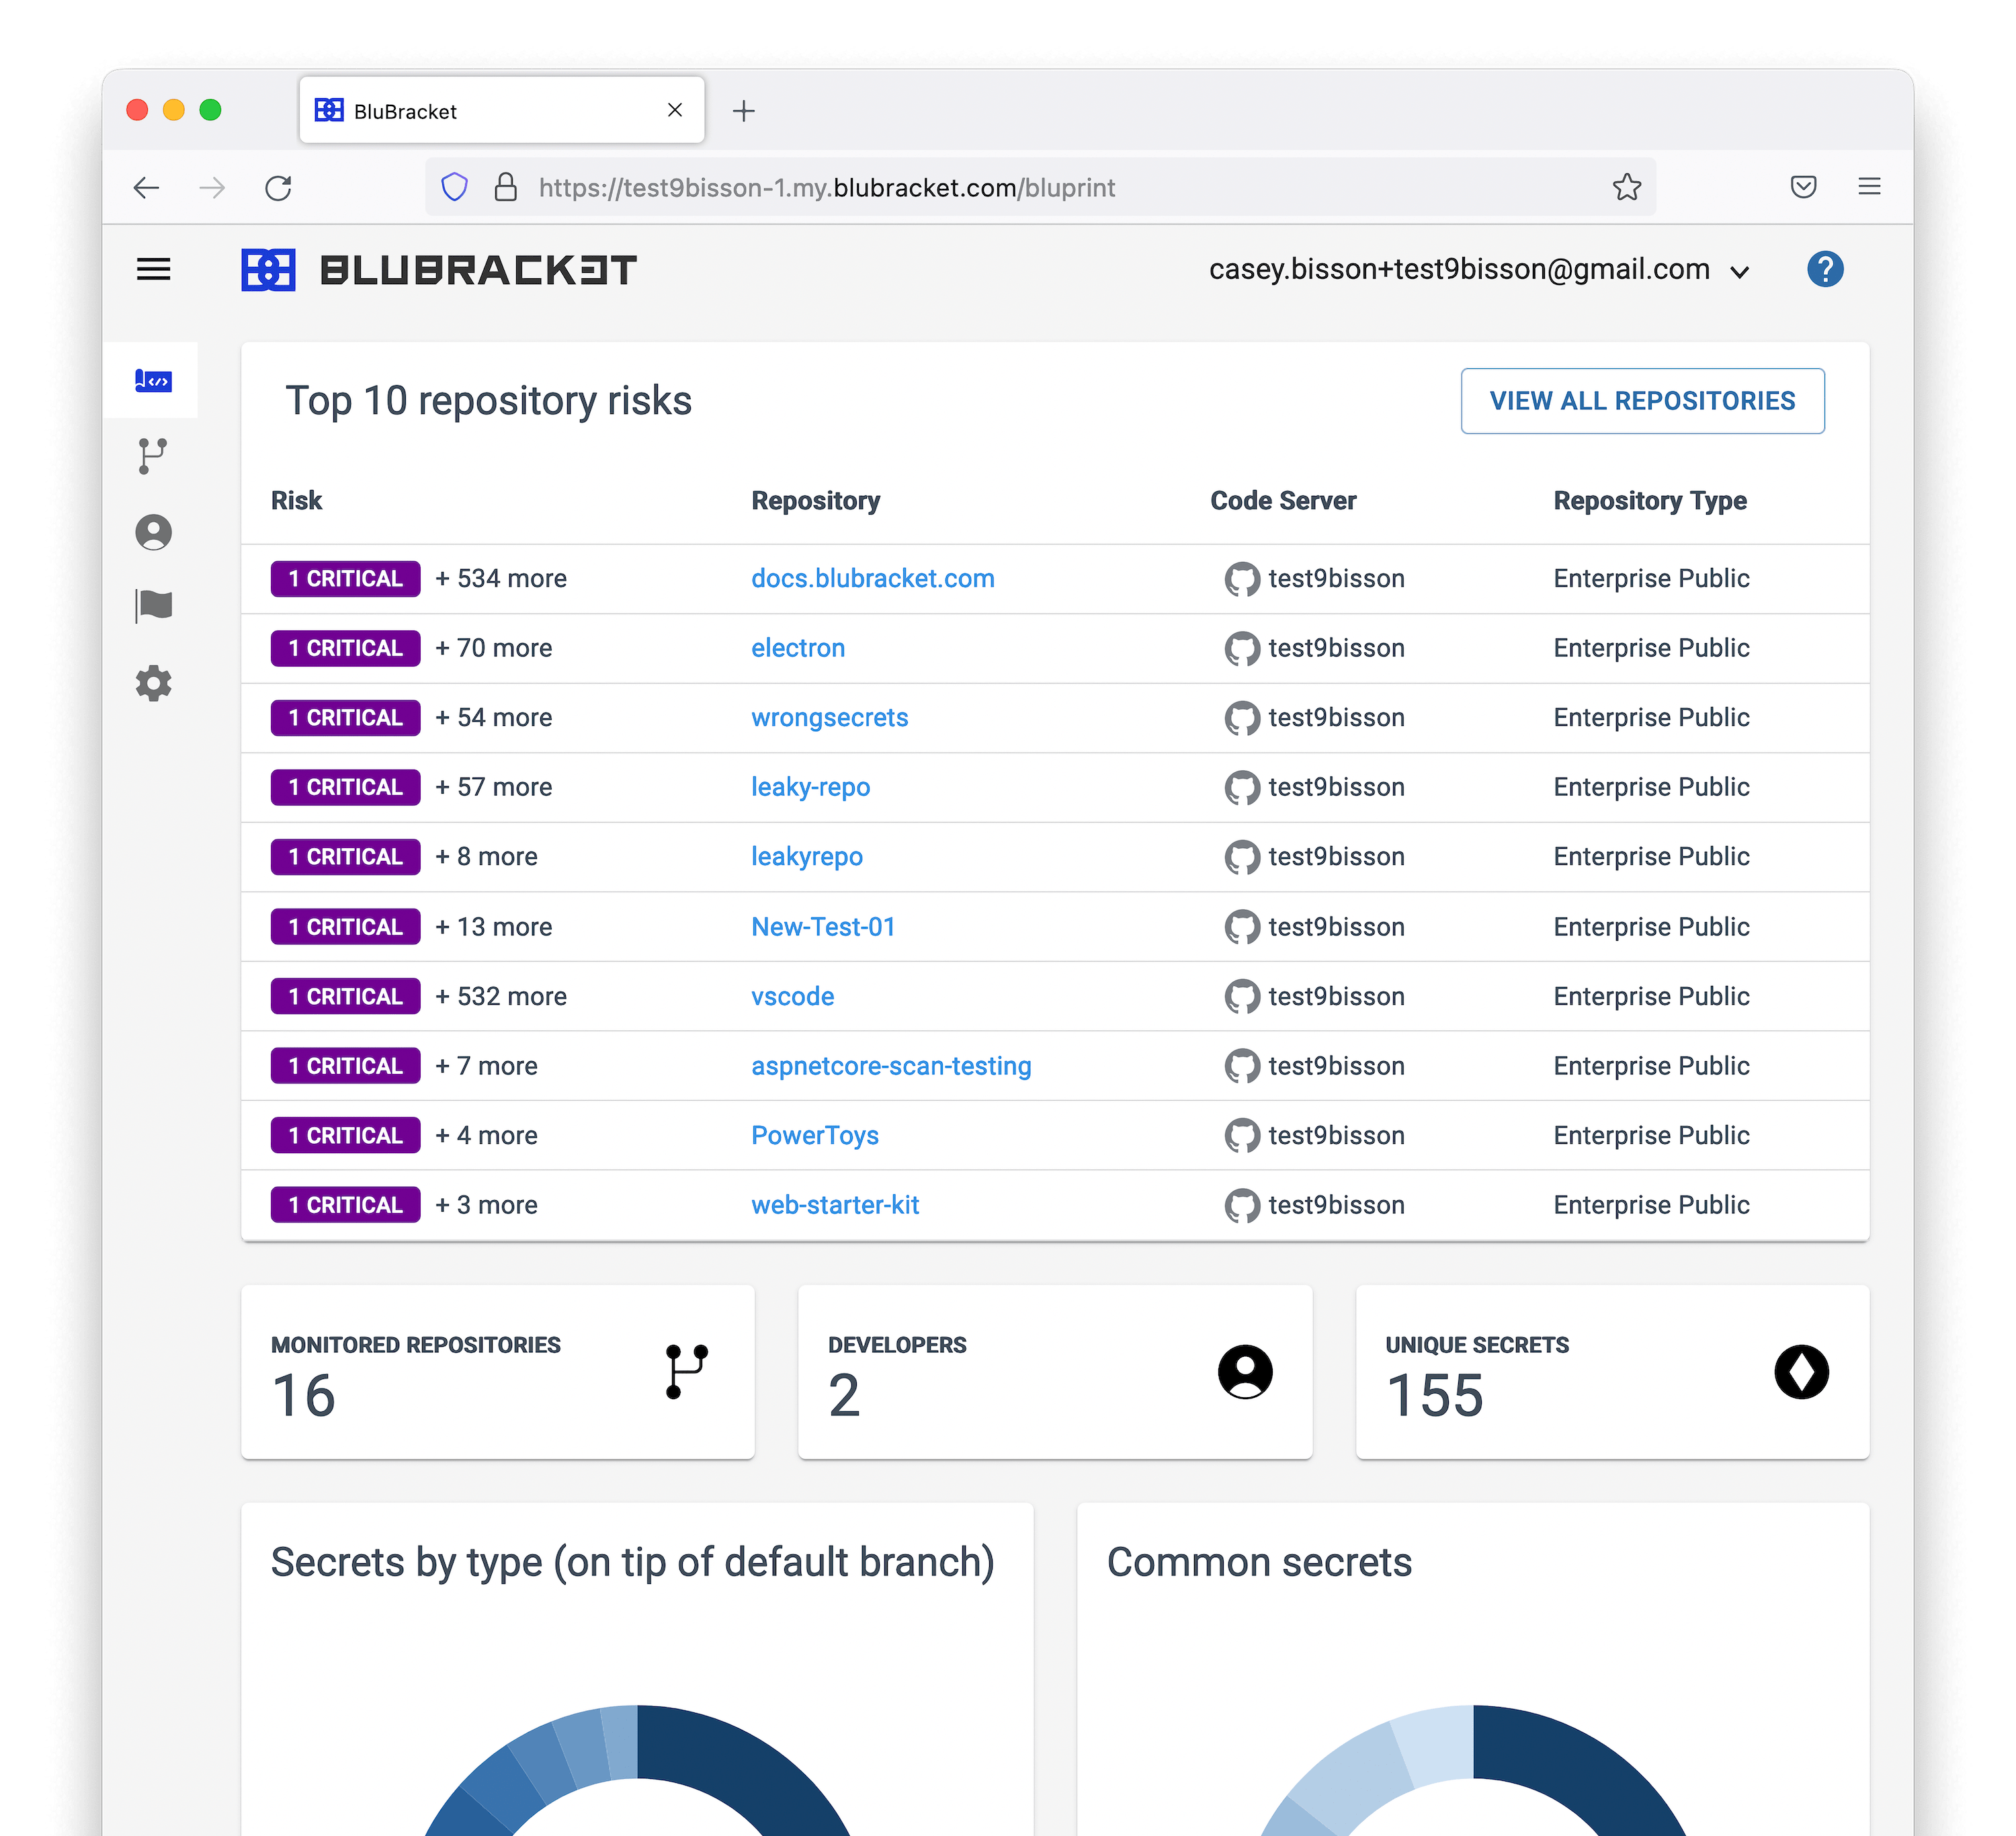Screen dimensions: 2016x1836
Task: Open the vscode repository link
Action: (792, 997)
